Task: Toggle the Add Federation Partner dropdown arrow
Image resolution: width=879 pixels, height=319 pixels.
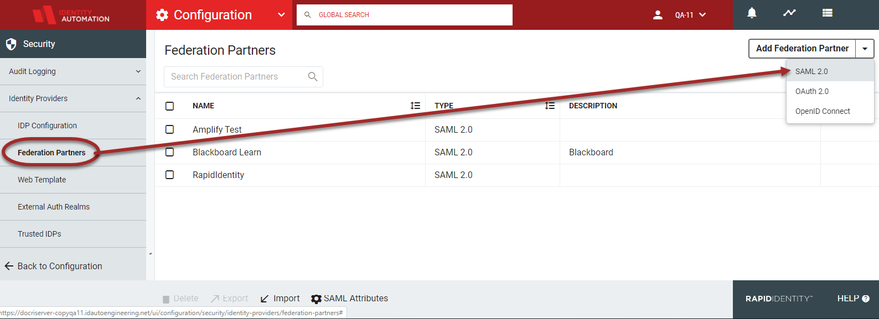Action: point(865,49)
